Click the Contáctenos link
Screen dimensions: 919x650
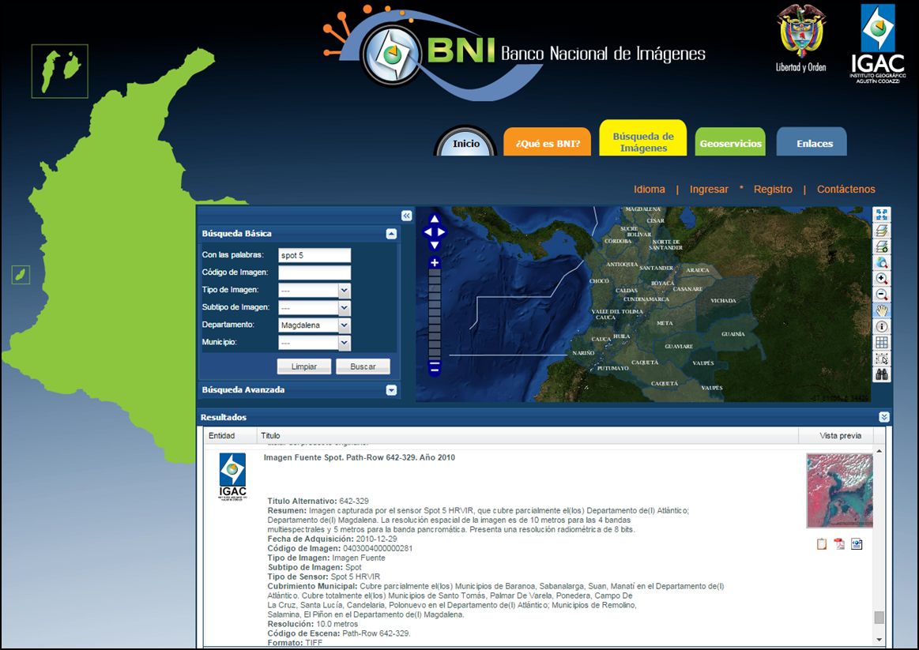pyautogui.click(x=846, y=189)
